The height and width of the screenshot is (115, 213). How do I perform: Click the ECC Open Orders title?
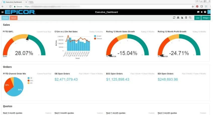114,74
